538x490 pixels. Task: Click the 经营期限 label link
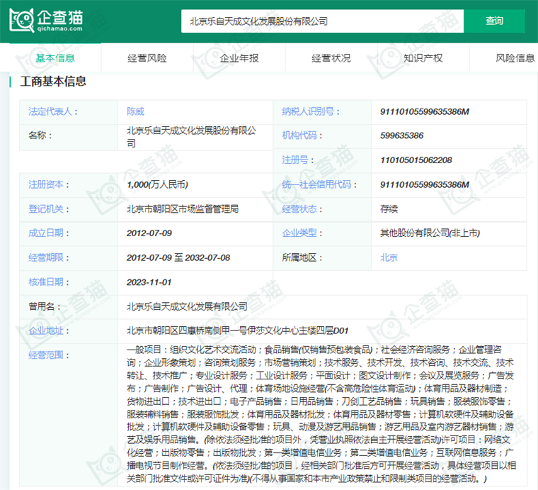(46, 257)
